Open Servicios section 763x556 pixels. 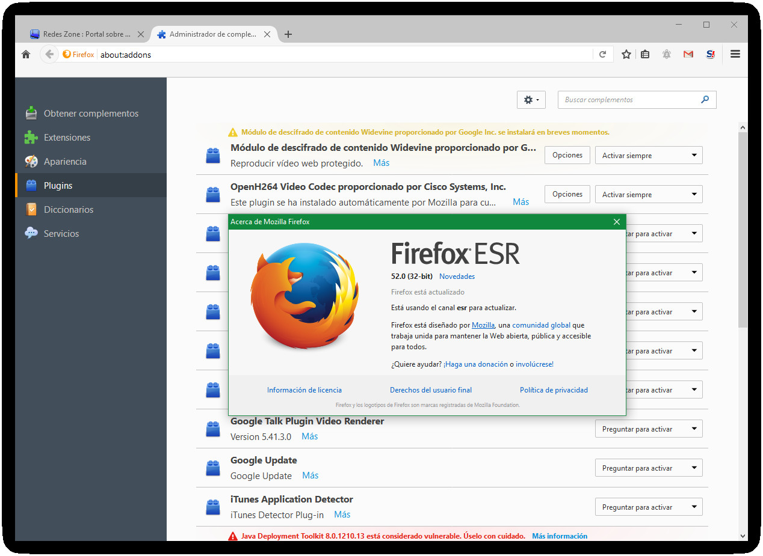(91, 233)
